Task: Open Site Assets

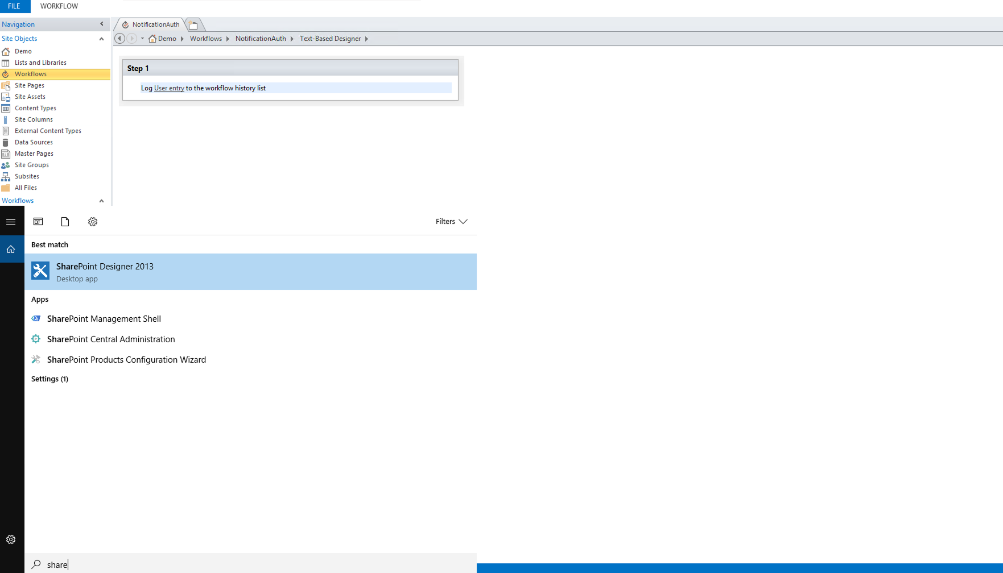Action: (x=30, y=97)
